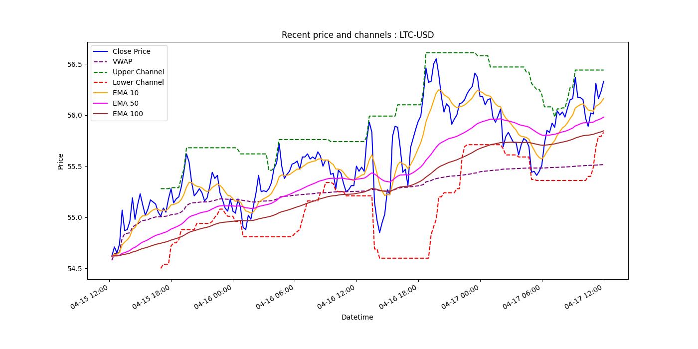Click the 'Price' y-axis label
The width and height of the screenshot is (698, 349).
(61, 161)
